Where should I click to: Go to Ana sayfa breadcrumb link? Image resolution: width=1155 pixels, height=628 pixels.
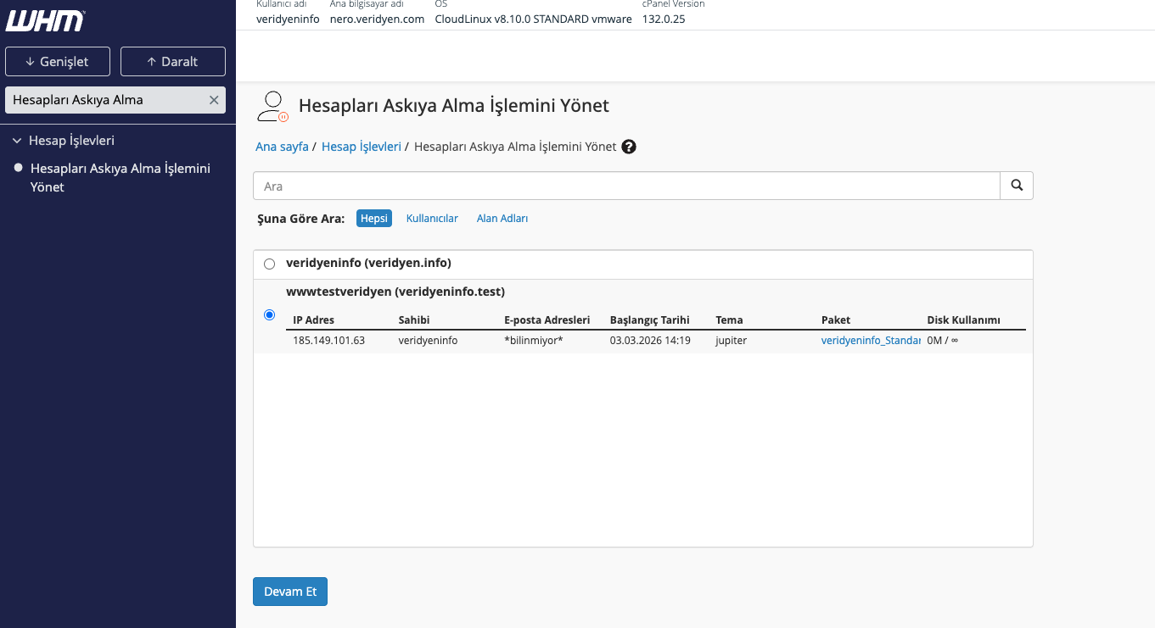[x=282, y=147]
